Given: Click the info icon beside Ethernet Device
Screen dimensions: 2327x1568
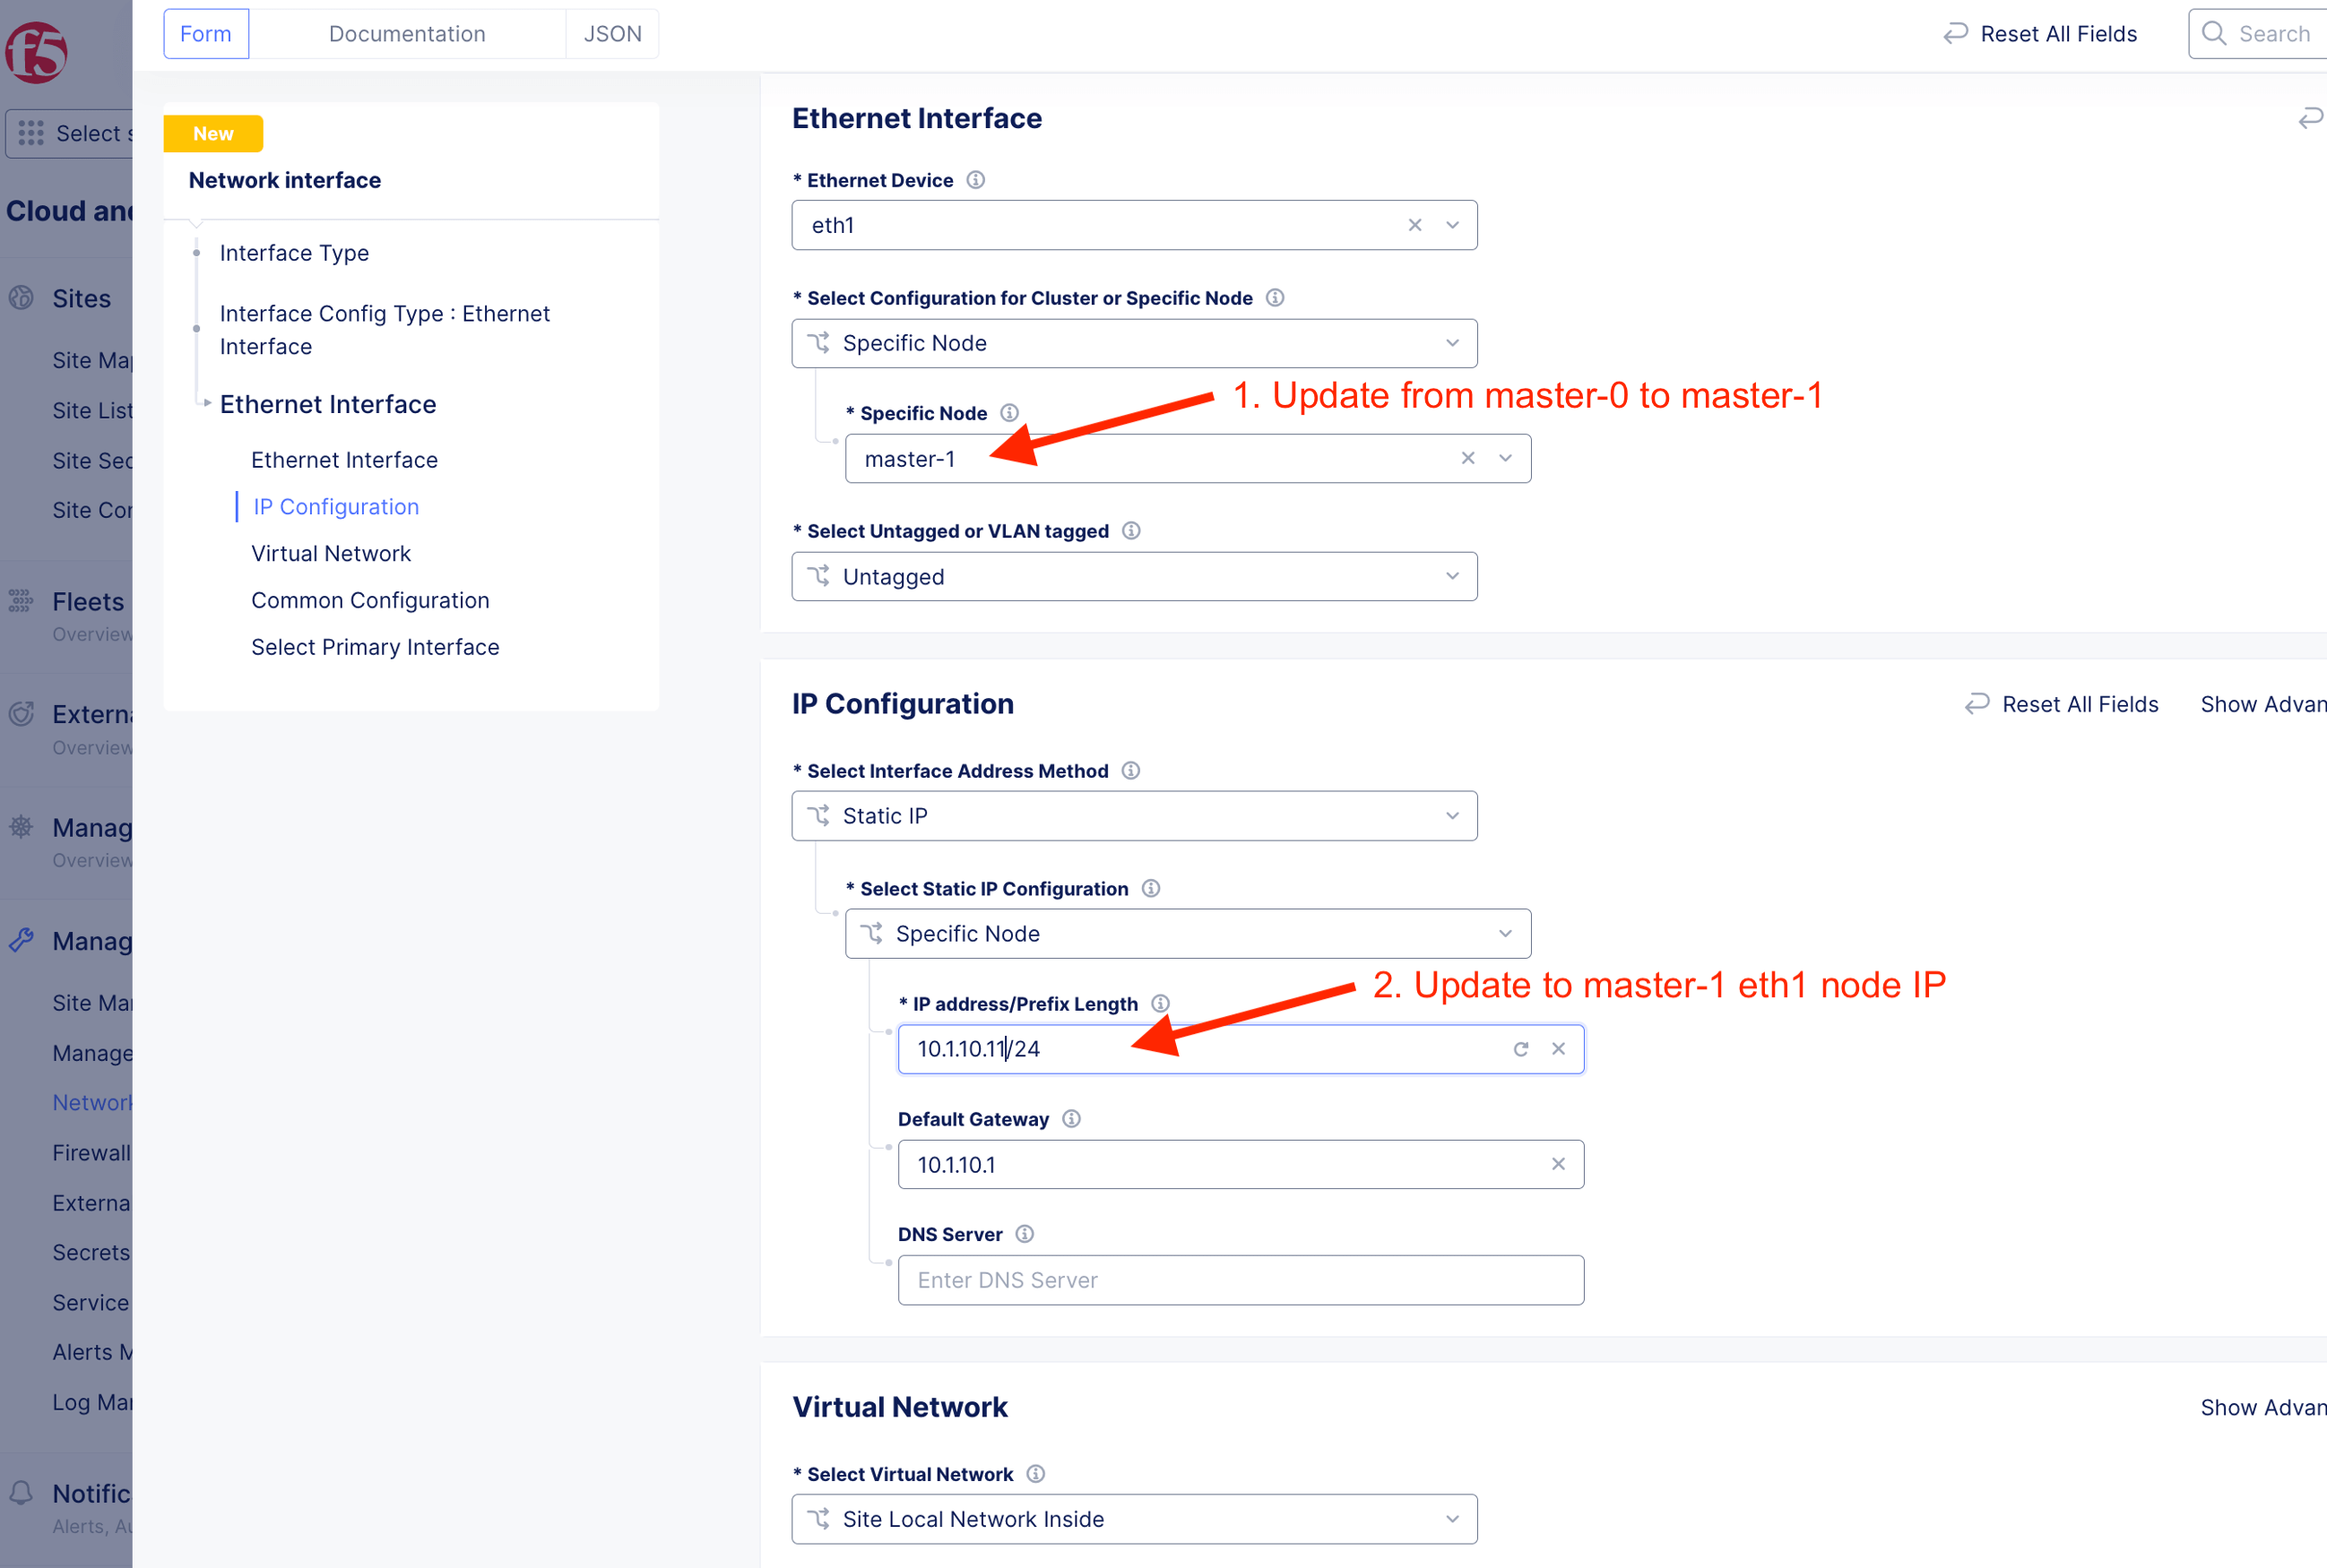Looking at the screenshot, I should tap(975, 180).
